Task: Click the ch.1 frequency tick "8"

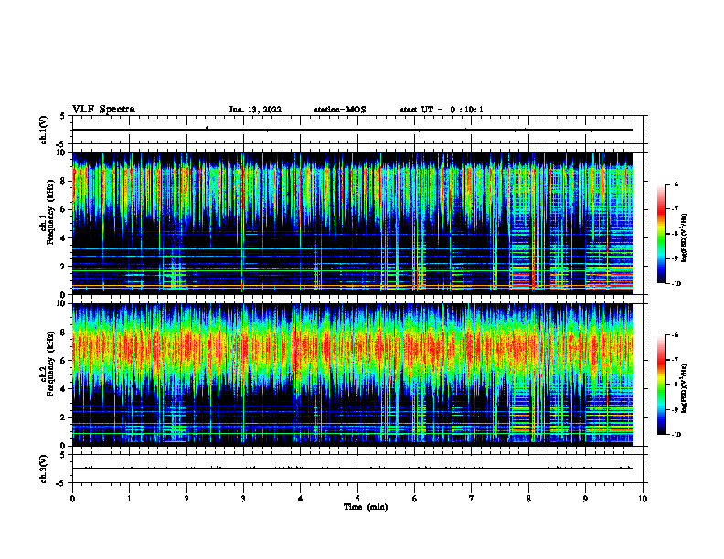Action: coord(64,181)
